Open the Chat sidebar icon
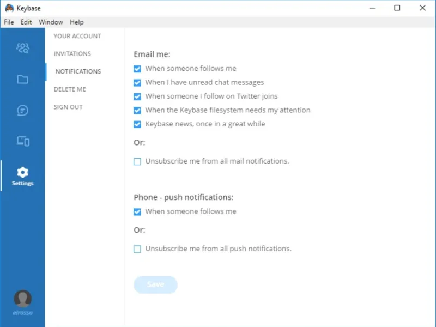The image size is (436, 327). pos(22,111)
